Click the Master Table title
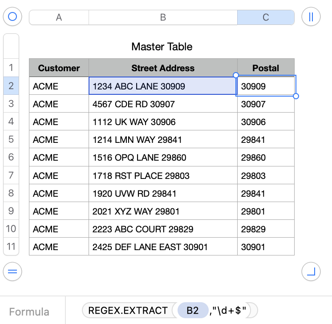 click(x=162, y=46)
